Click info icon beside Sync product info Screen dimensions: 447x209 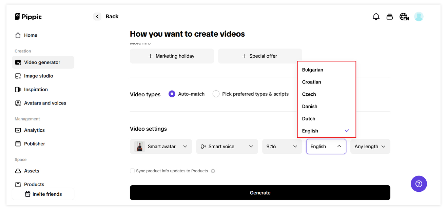coord(213,171)
